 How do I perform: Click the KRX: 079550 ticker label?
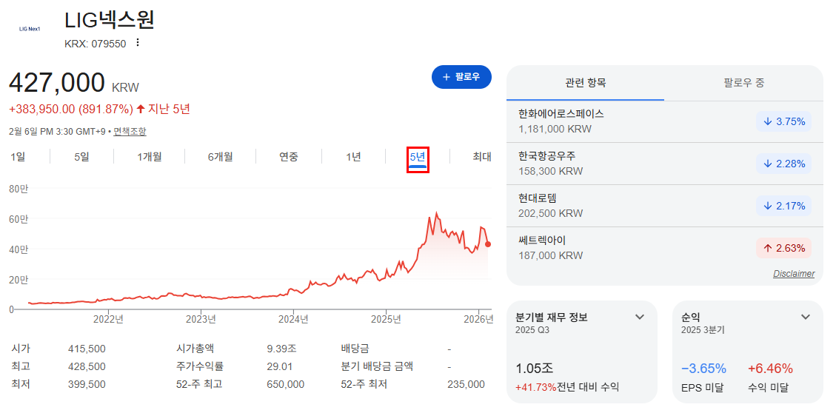click(96, 44)
